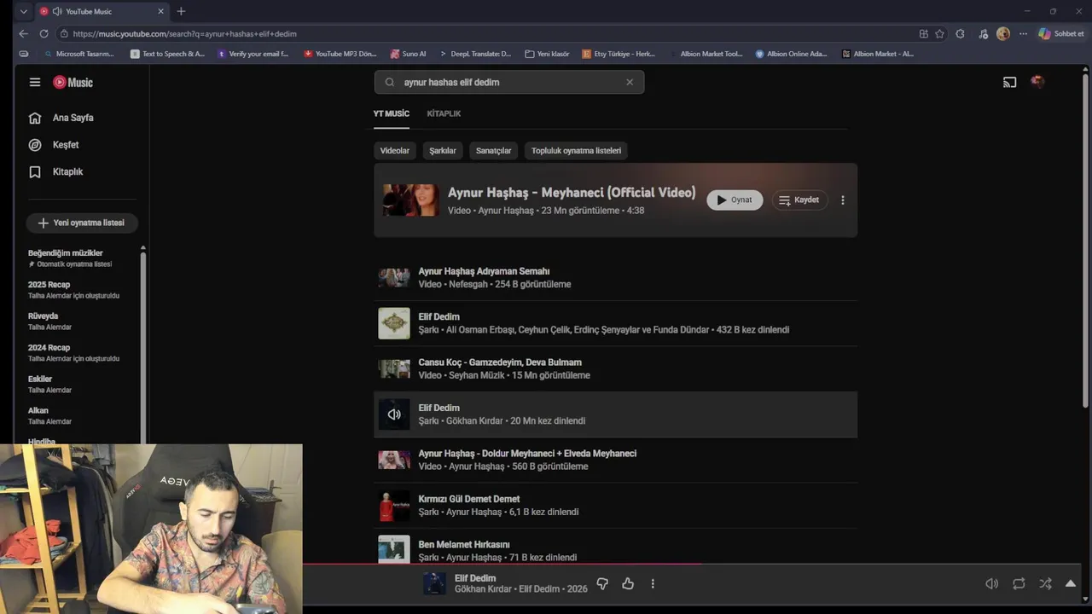Click the YouTube Music logo
Screen dimensions: 1092x614
coord(73,82)
